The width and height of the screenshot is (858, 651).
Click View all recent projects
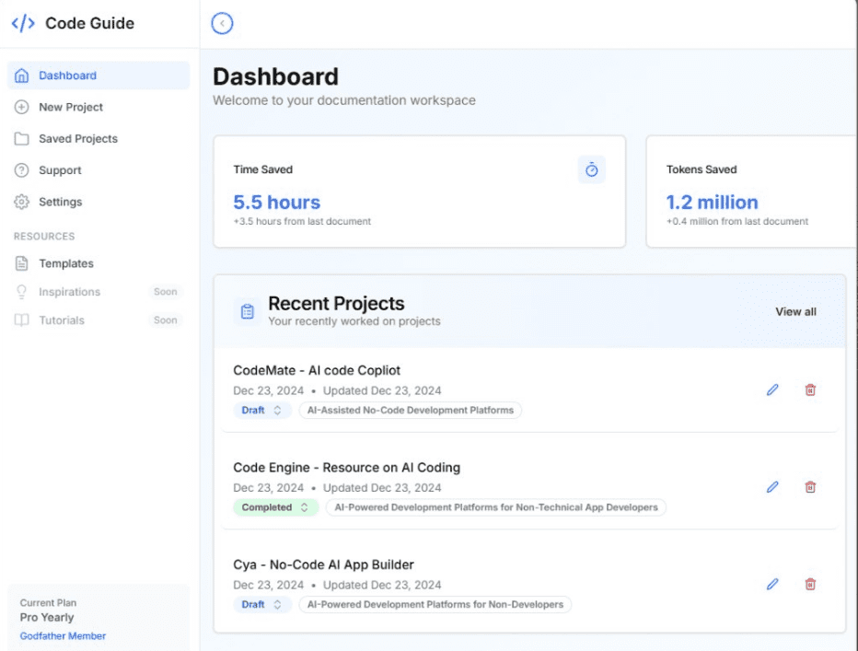tap(795, 311)
